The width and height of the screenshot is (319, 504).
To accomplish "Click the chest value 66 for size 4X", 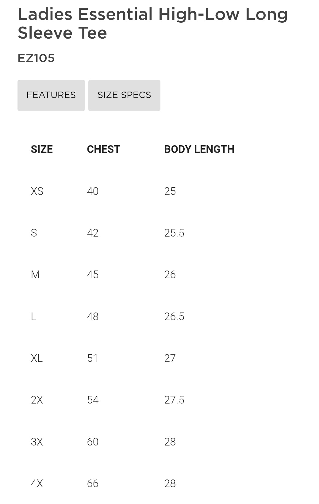I will click(x=92, y=483).
